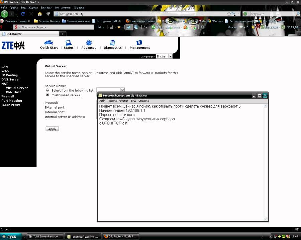The width and height of the screenshot is (301, 240).
Task: Open Notepad Справка menu
Action: (143, 101)
